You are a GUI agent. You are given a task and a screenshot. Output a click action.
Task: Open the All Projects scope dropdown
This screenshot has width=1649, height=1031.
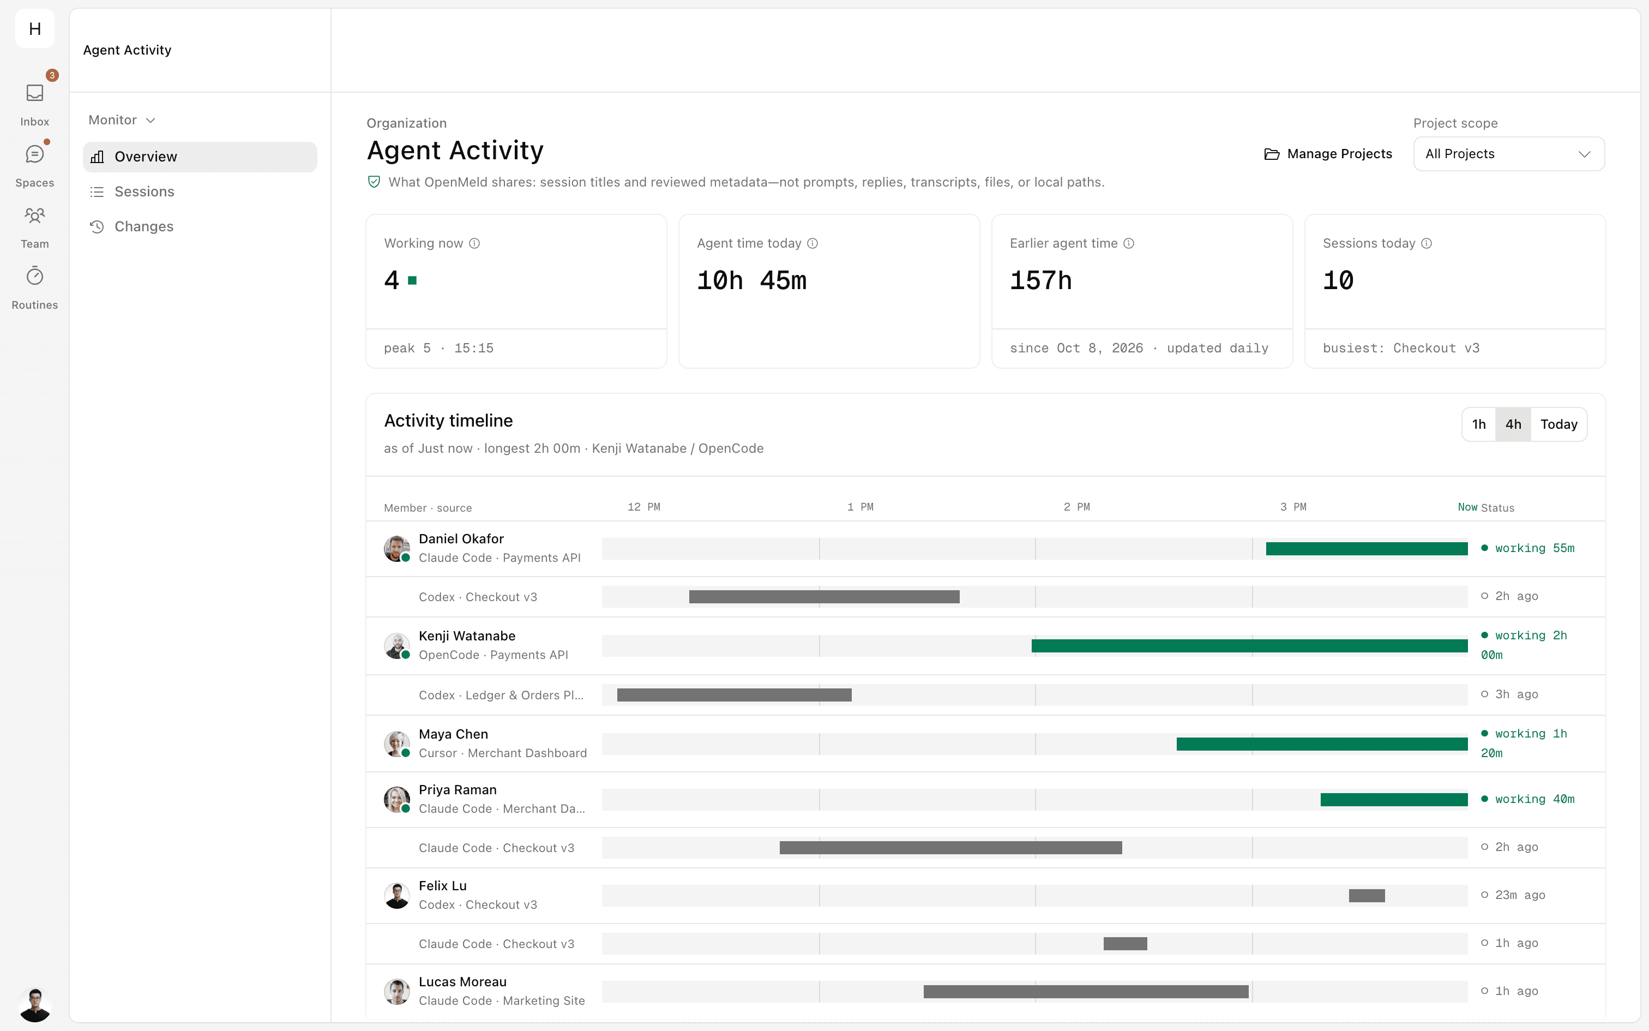tap(1509, 154)
